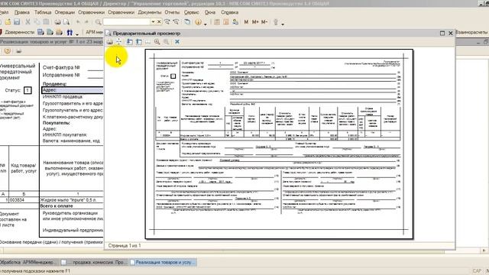
Task: Click the Cut scissors icon
Action: [28, 22]
